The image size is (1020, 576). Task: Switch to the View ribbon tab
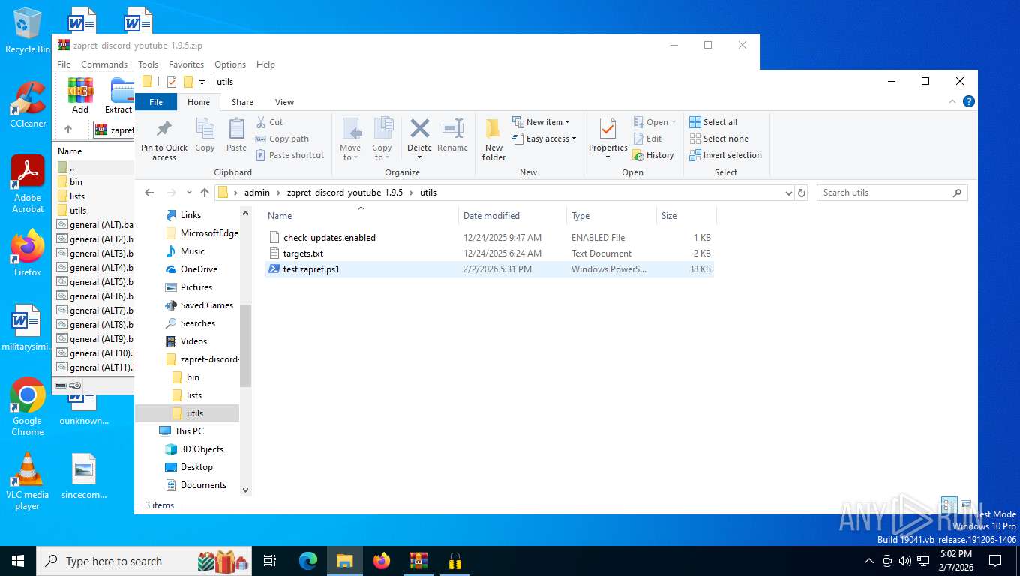click(284, 102)
